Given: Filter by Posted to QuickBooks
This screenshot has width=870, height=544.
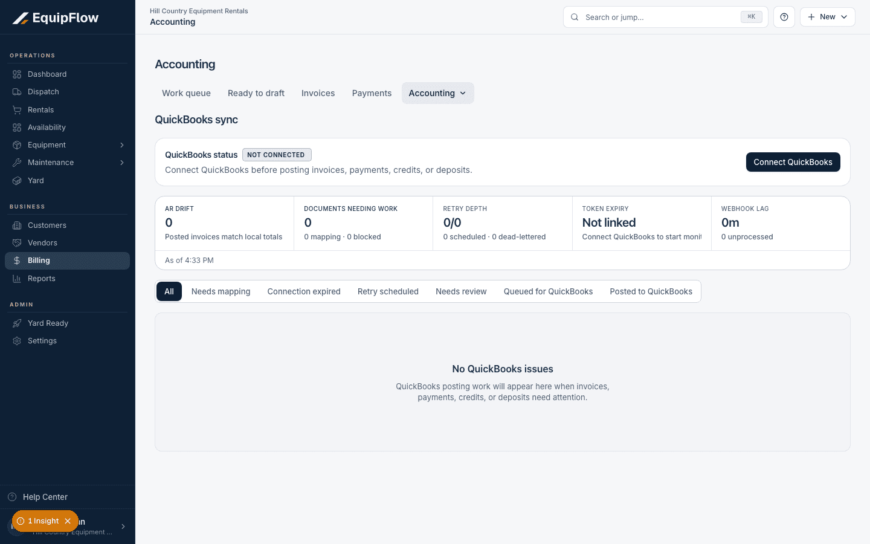Looking at the screenshot, I should pos(651,291).
